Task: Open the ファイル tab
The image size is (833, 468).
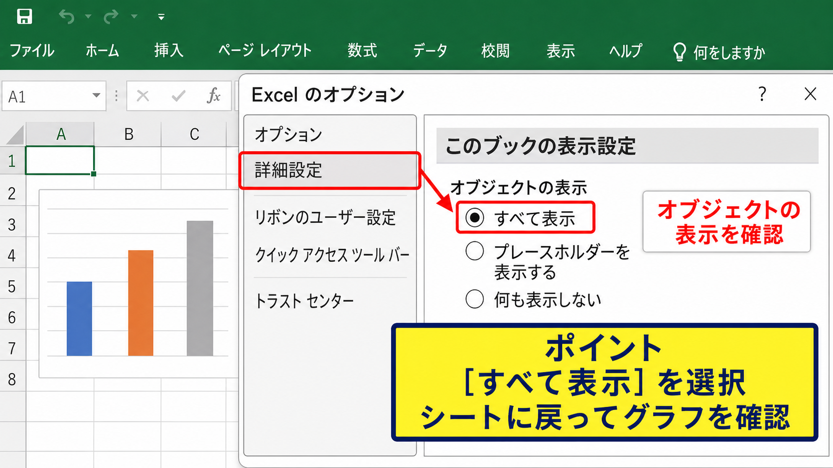Action: click(32, 50)
